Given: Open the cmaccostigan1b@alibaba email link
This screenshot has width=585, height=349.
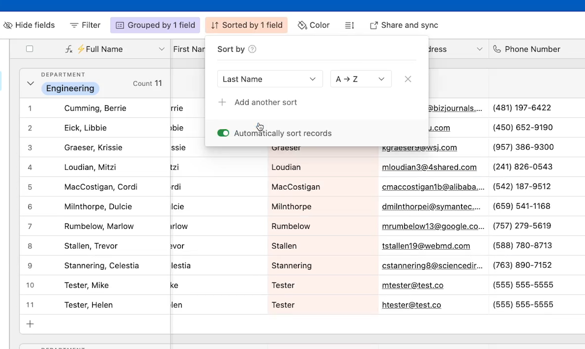Looking at the screenshot, I should point(433,187).
